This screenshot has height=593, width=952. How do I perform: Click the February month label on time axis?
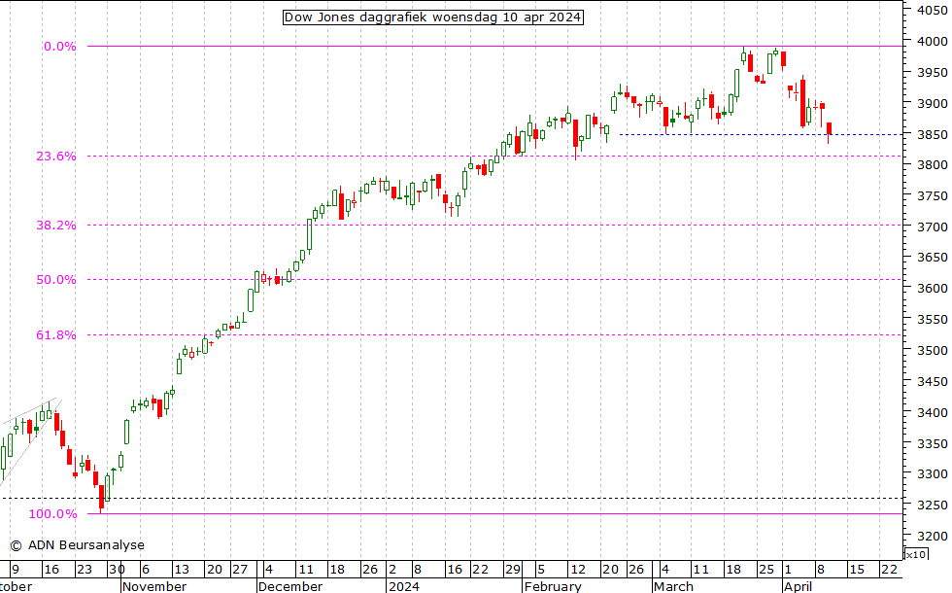click(x=552, y=586)
